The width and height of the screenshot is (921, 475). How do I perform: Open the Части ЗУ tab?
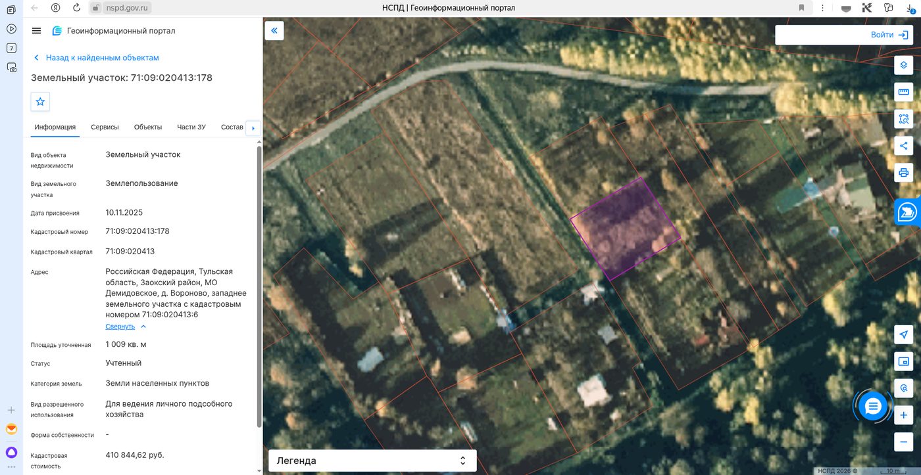(191, 127)
